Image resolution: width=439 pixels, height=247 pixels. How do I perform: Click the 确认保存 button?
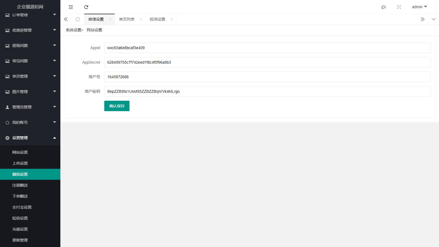click(117, 106)
